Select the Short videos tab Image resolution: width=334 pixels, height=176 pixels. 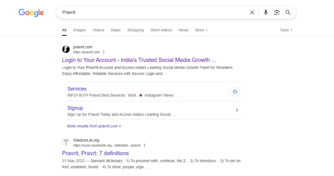[161, 30]
